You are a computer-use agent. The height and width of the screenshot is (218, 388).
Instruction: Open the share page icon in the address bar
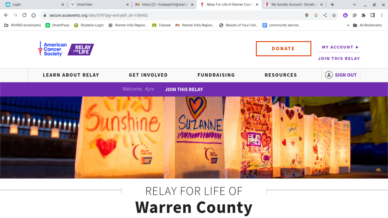coord(325,15)
